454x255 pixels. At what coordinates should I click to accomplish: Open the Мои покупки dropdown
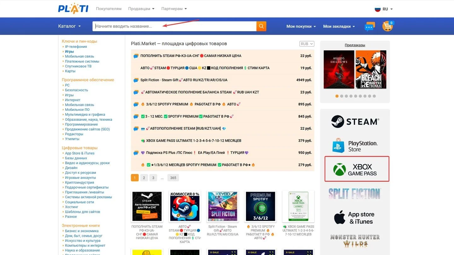pos(301,26)
